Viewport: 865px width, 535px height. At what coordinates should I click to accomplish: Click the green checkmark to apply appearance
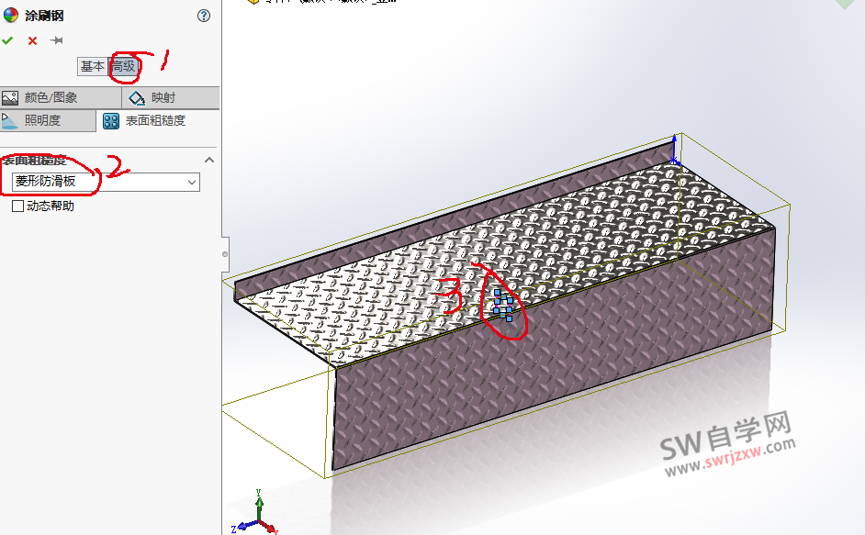(x=6, y=39)
